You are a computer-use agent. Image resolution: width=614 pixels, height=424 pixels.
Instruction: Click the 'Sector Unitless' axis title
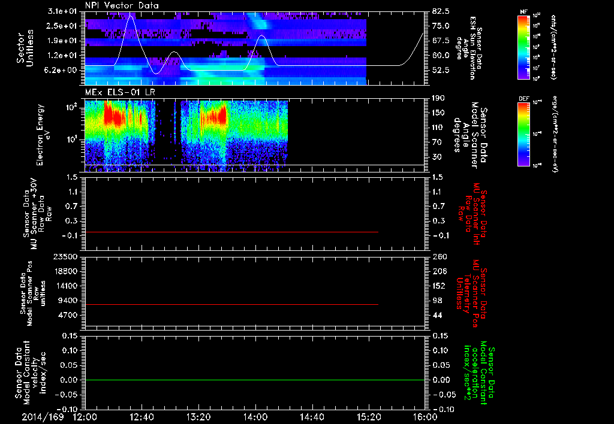[25, 48]
